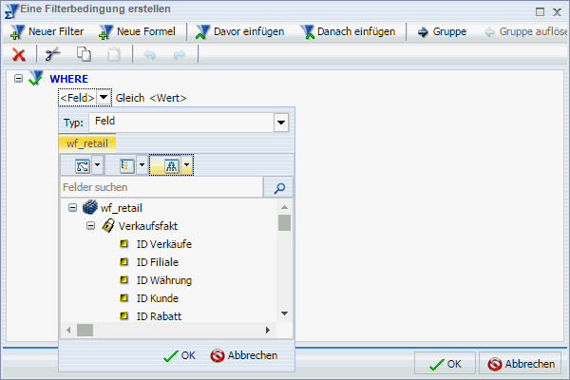Image resolution: width=570 pixels, height=380 pixels.
Task: Click the list view icon
Action: point(127,165)
